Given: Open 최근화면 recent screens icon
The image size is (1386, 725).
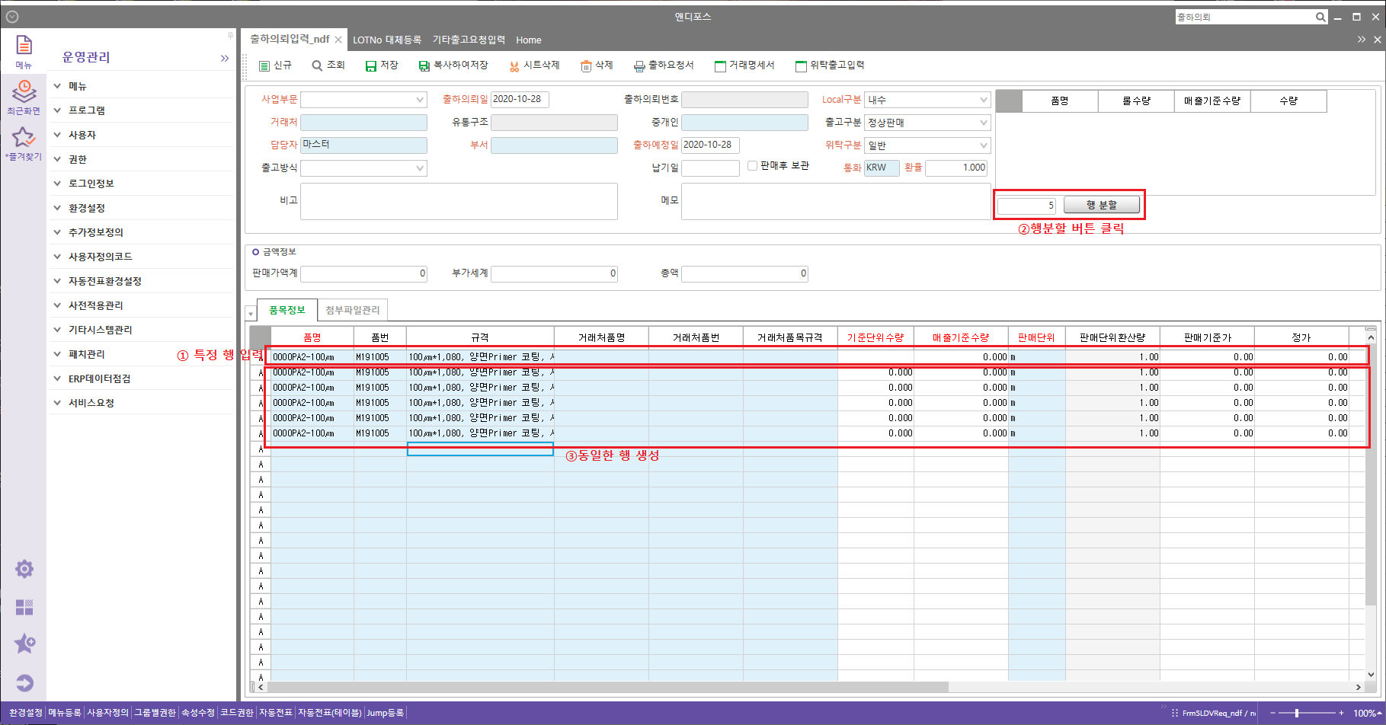Looking at the screenshot, I should (x=24, y=91).
